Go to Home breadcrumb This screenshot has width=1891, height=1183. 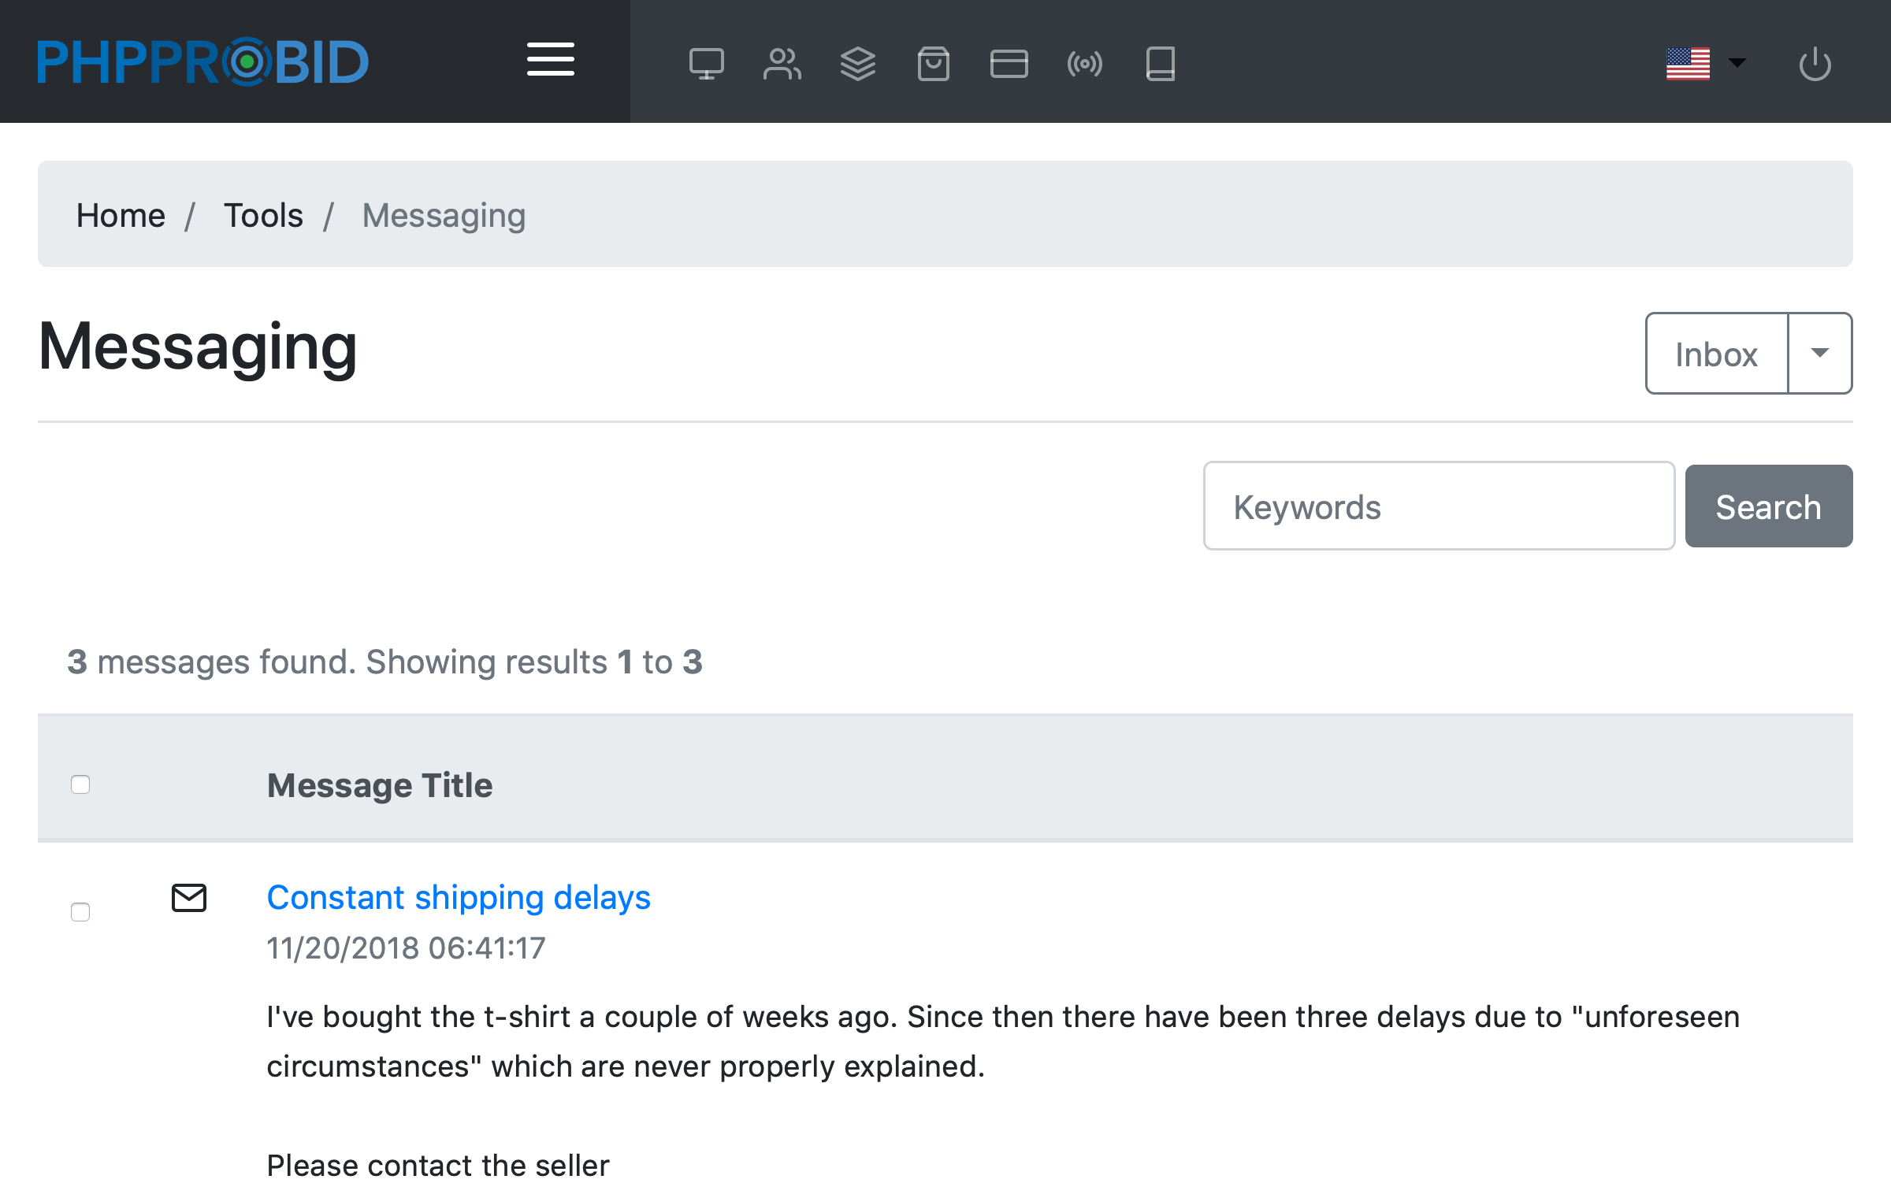click(x=121, y=215)
